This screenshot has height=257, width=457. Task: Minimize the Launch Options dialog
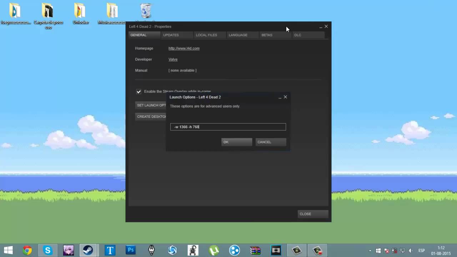(280, 97)
